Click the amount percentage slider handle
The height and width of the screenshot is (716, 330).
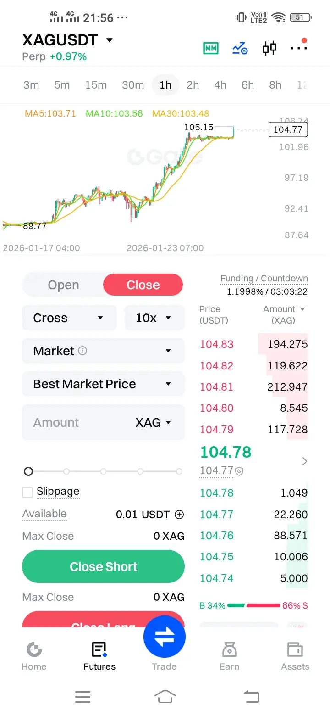point(28,471)
